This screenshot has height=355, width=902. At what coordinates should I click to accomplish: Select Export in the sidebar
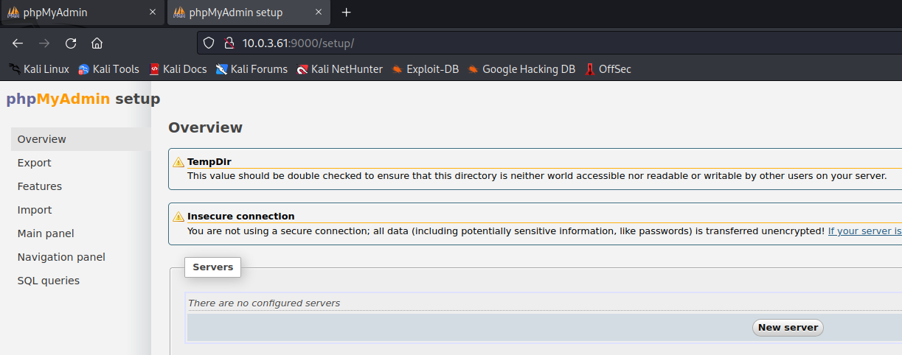click(81, 163)
